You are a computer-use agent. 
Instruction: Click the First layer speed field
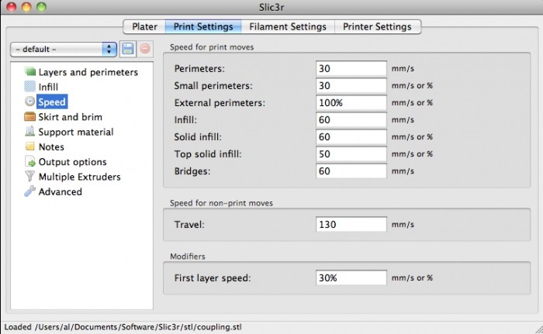tap(351, 277)
